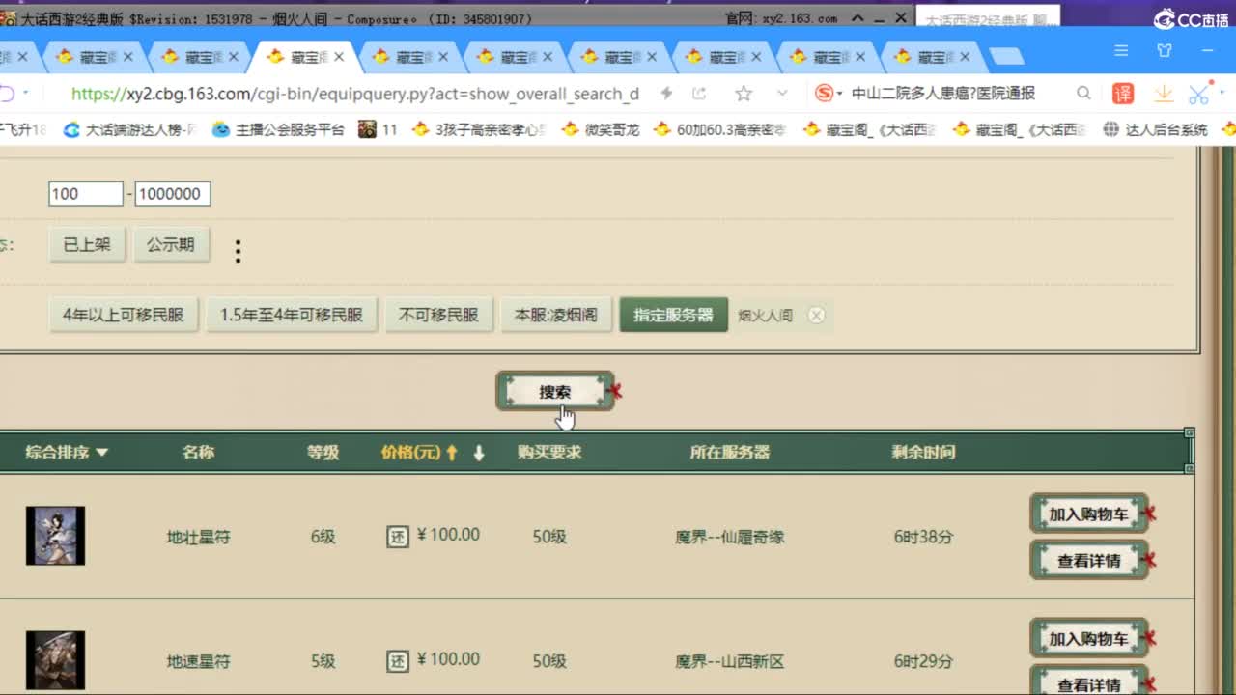The width and height of the screenshot is (1236, 695).
Task: Open the 3孩子高亲密孝心 bookmark
Action: (x=478, y=129)
